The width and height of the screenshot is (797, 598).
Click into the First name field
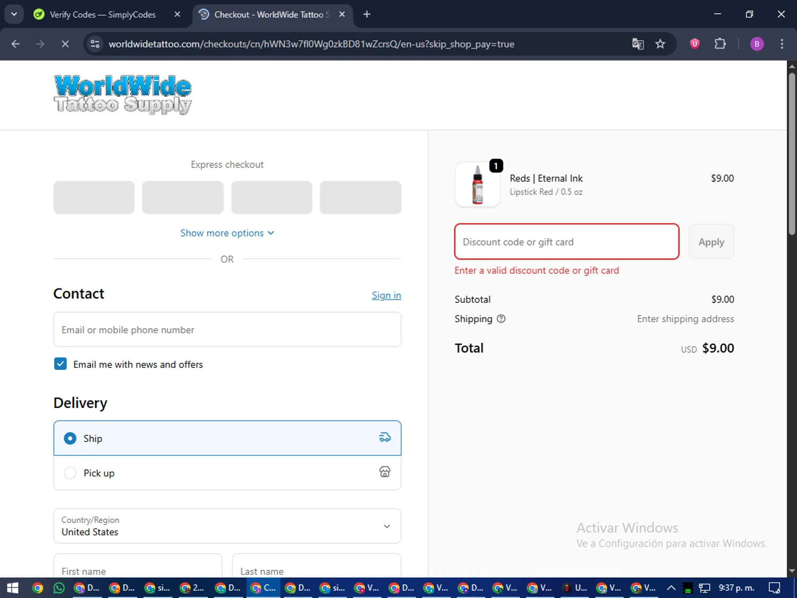[138, 566]
